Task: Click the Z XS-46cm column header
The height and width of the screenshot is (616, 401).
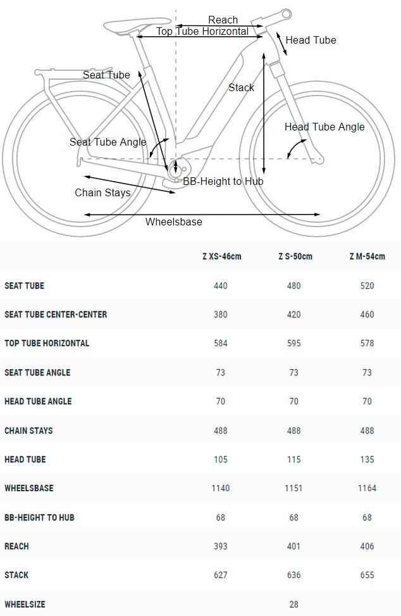Action: click(x=221, y=256)
